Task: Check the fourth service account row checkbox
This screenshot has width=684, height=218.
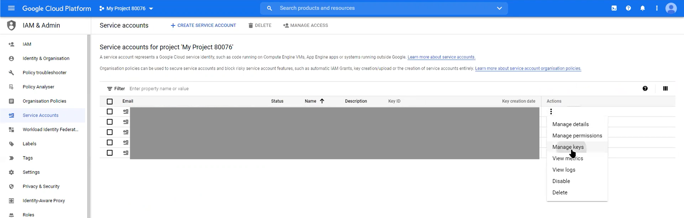Action: click(110, 142)
